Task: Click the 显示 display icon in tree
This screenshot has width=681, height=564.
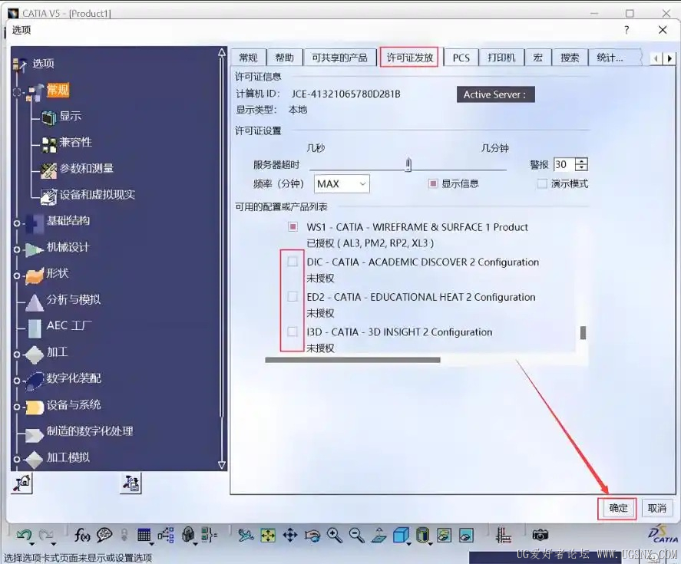Action: tap(48, 117)
